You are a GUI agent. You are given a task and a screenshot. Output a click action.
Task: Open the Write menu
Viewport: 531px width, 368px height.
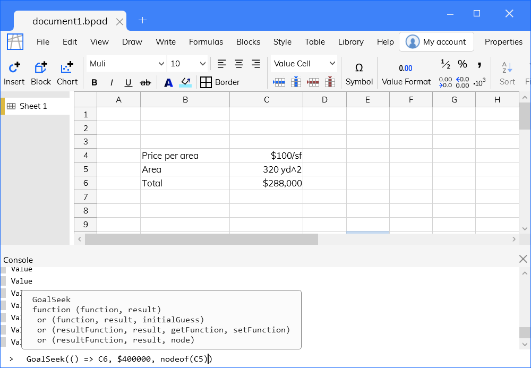click(x=166, y=42)
